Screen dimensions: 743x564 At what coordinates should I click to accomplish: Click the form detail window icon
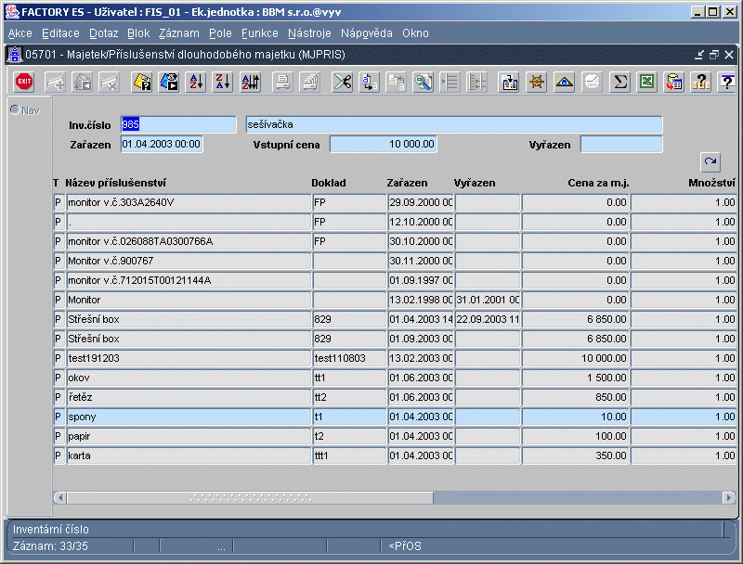point(509,82)
